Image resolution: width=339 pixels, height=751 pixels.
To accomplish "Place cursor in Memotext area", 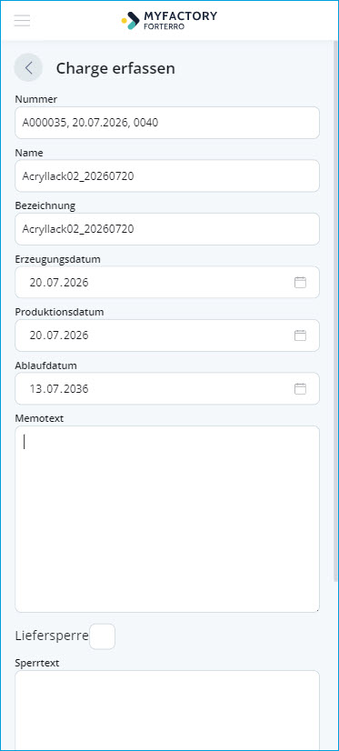I will (167, 519).
